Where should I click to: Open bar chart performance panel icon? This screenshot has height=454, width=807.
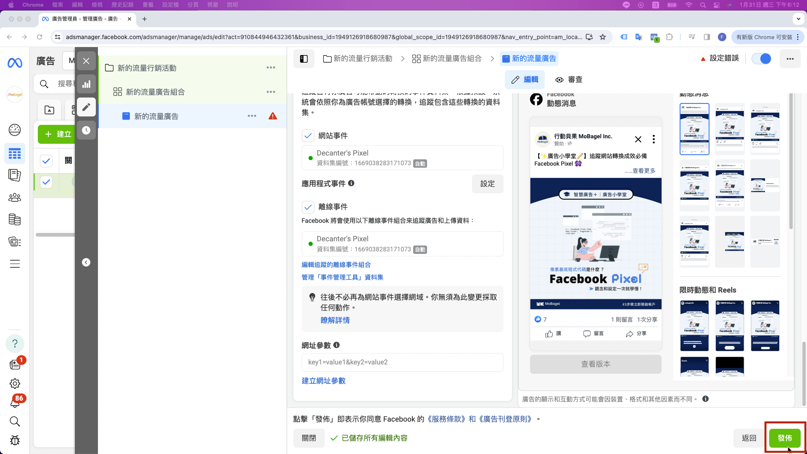tap(86, 84)
